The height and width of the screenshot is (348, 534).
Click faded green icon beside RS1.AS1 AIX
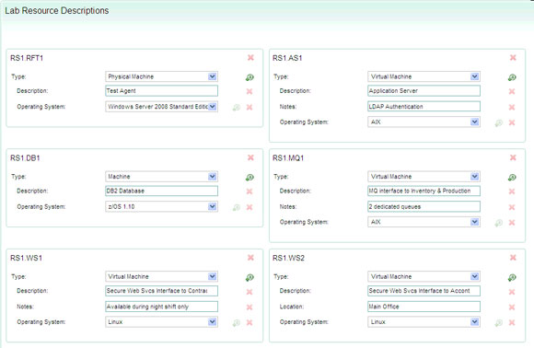[x=499, y=122]
